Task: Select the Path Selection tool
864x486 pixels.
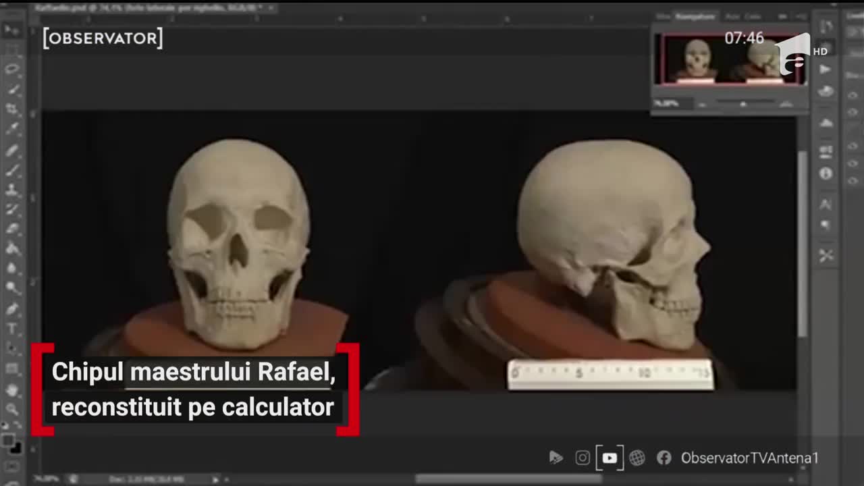Action: [11, 348]
